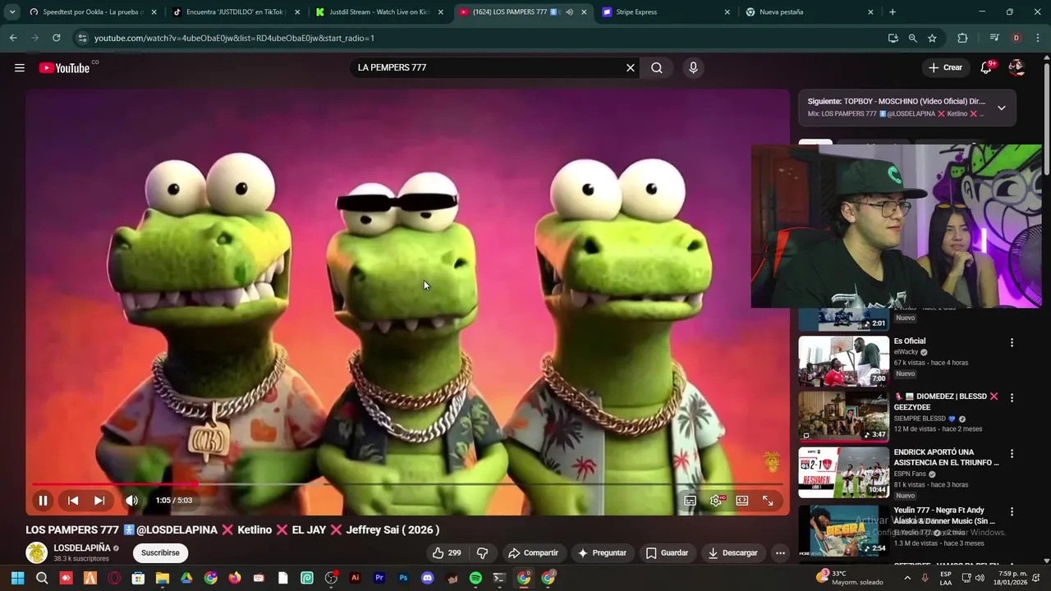
Task: Click the Descargar button
Action: [732, 553]
